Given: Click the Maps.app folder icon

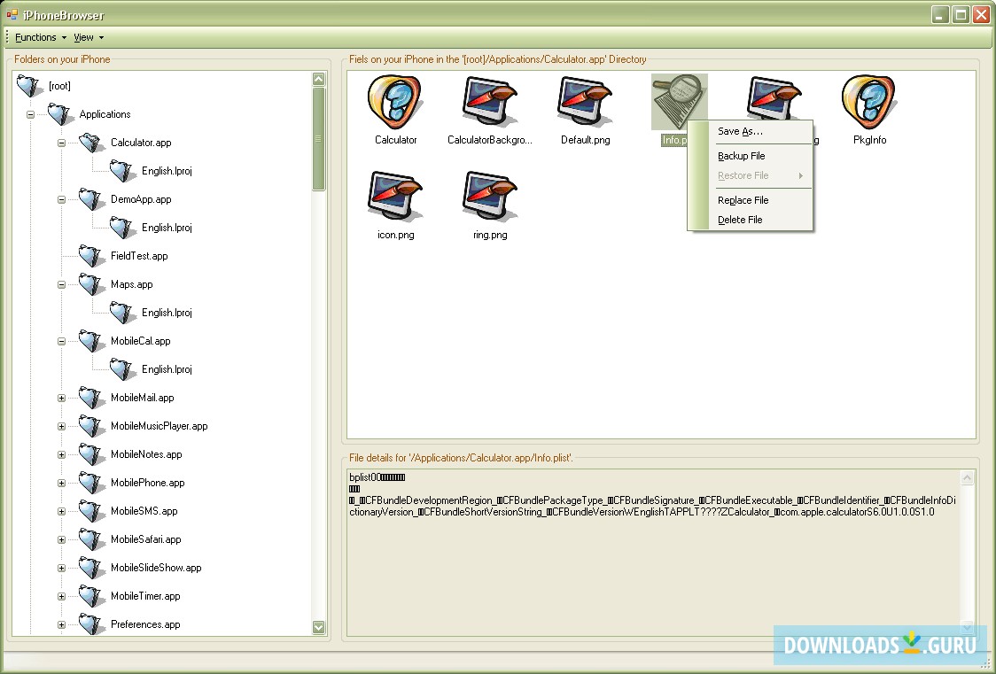Looking at the screenshot, I should (92, 284).
